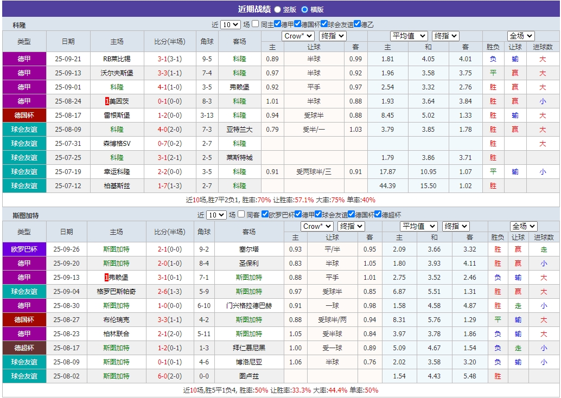The height and width of the screenshot is (398, 561).
Task: Enable the 同主 checkbox in 科隆 section
Action: 255,23
